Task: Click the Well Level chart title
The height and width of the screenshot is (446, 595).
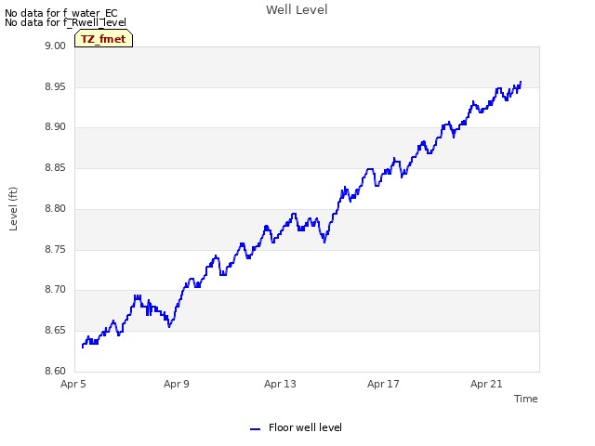Action: pos(297,10)
